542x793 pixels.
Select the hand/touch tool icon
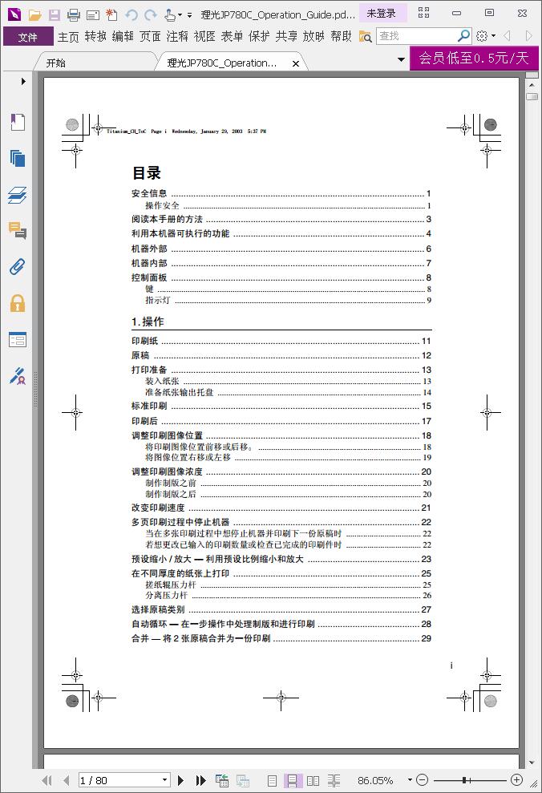170,14
